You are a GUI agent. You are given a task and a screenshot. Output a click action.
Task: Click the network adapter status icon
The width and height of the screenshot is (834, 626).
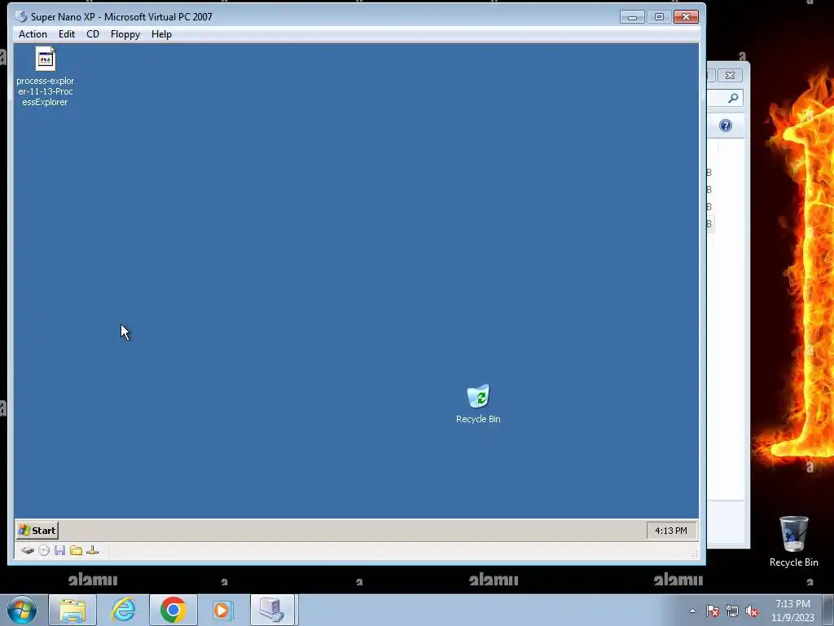click(93, 550)
